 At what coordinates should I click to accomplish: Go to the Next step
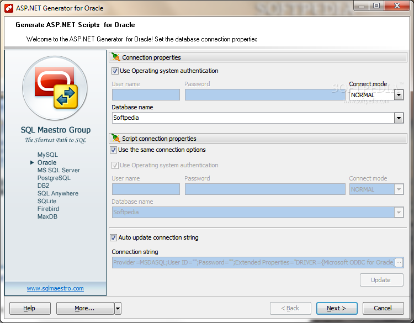(x=337, y=308)
